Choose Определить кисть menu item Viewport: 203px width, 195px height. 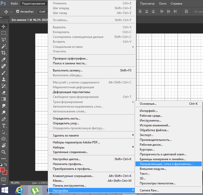(x=92, y=118)
